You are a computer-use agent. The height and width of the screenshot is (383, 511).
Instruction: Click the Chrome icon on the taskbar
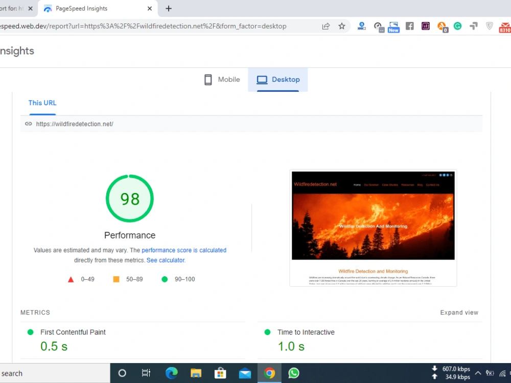click(x=269, y=373)
